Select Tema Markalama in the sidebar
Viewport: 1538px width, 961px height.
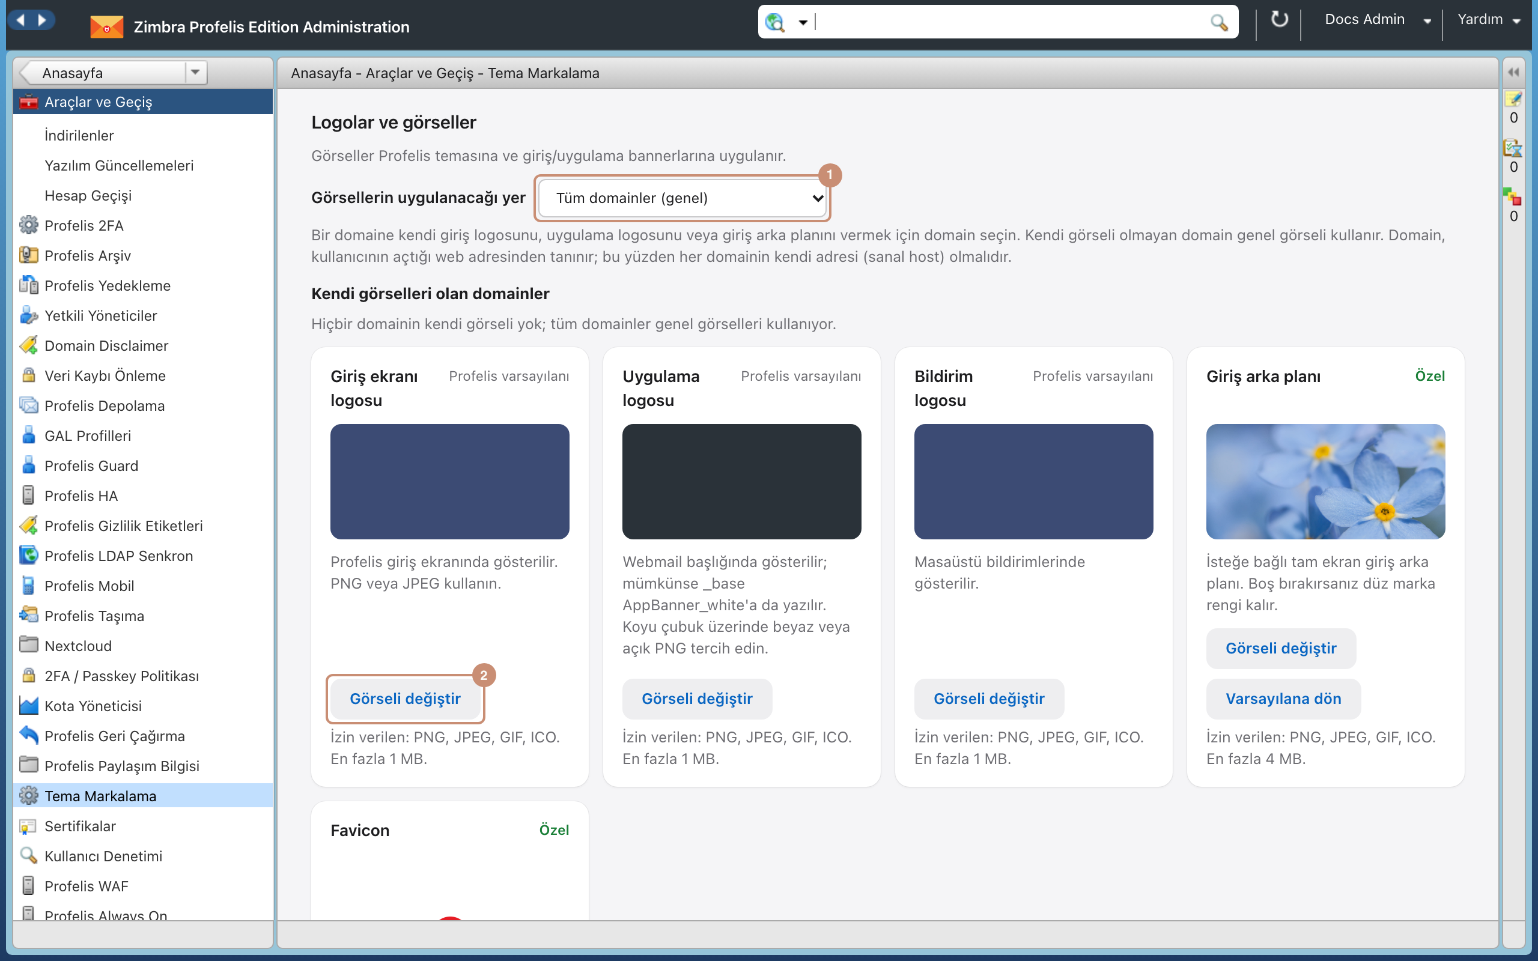pos(143,796)
